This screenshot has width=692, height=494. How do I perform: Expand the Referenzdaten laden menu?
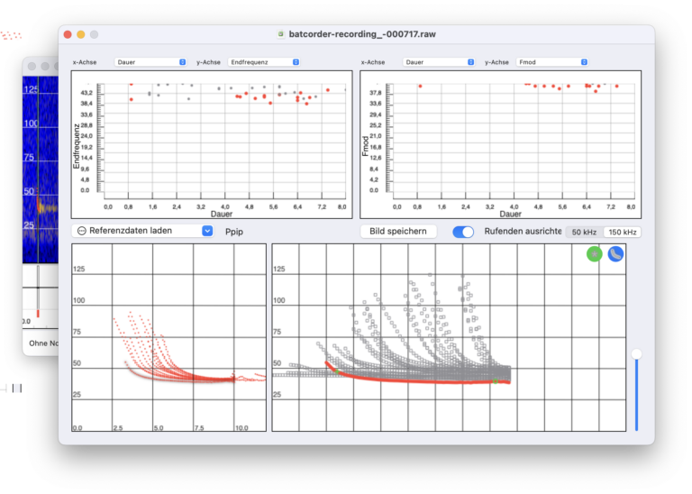tap(207, 231)
